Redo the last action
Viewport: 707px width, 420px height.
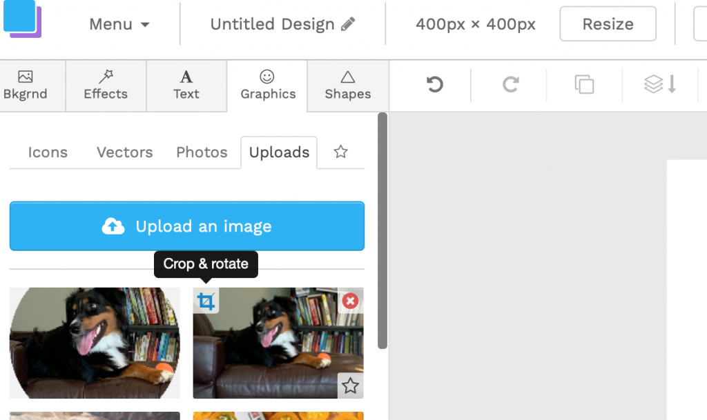point(510,84)
